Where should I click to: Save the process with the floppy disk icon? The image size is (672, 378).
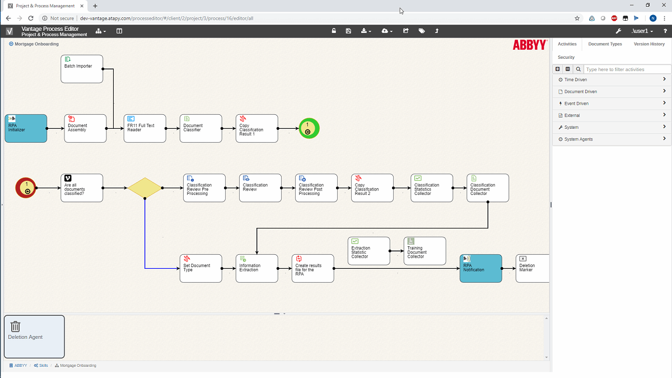point(348,31)
